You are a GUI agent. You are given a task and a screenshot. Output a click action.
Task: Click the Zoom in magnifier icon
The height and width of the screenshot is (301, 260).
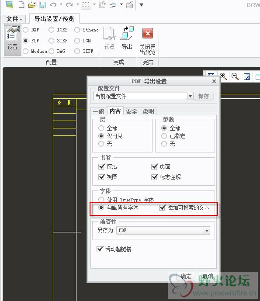[x=223, y=76]
